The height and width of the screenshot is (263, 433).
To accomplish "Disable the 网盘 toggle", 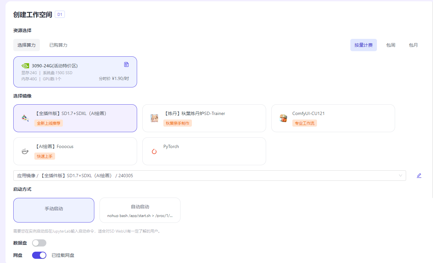I will click(39, 255).
